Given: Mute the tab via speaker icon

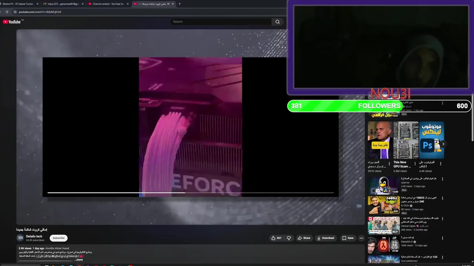Looking at the screenshot, I should (168, 4).
